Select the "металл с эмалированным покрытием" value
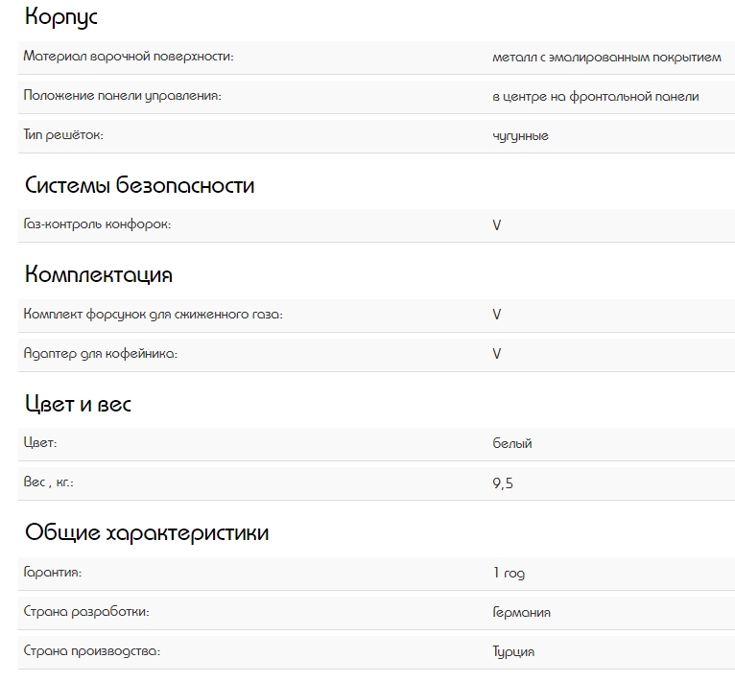The height and width of the screenshot is (682, 735). point(606,58)
